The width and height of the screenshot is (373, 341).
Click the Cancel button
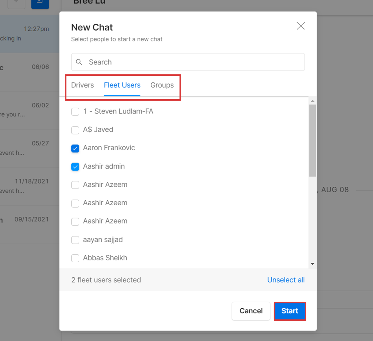coord(251,311)
